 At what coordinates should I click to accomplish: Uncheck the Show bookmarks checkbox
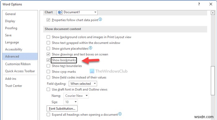[48, 60]
